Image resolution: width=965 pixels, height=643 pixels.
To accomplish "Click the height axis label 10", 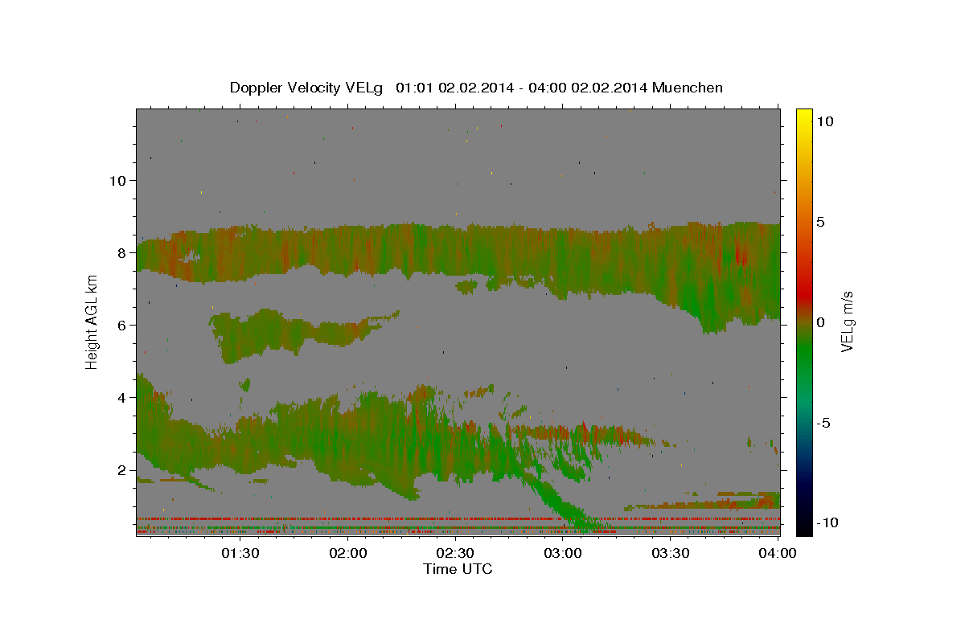I will tap(119, 180).
